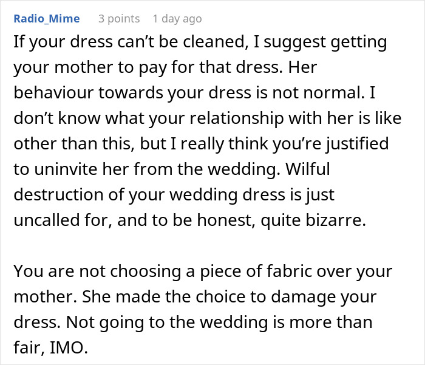Click the "1 day ago" timestamp
Viewport: 425px width, 365px height.
coord(177,19)
